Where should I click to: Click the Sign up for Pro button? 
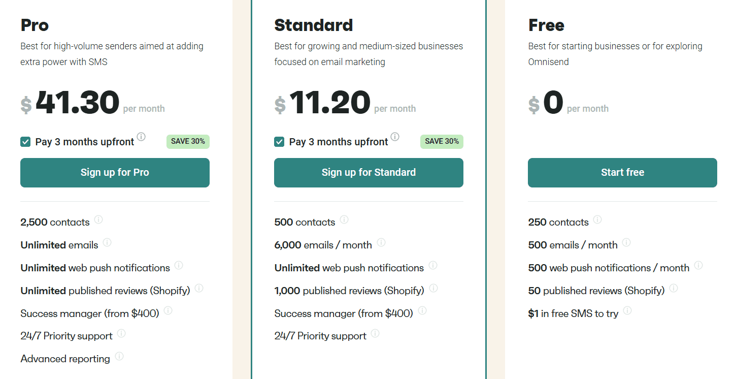115,173
